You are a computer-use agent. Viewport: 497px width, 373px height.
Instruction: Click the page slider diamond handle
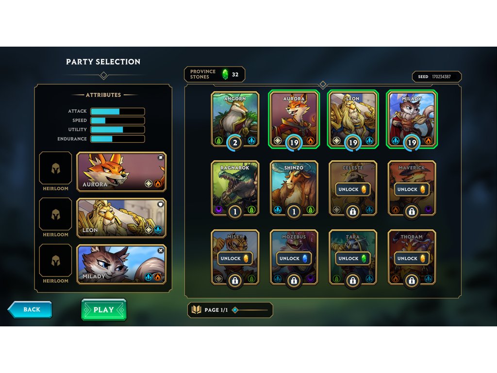click(235, 310)
